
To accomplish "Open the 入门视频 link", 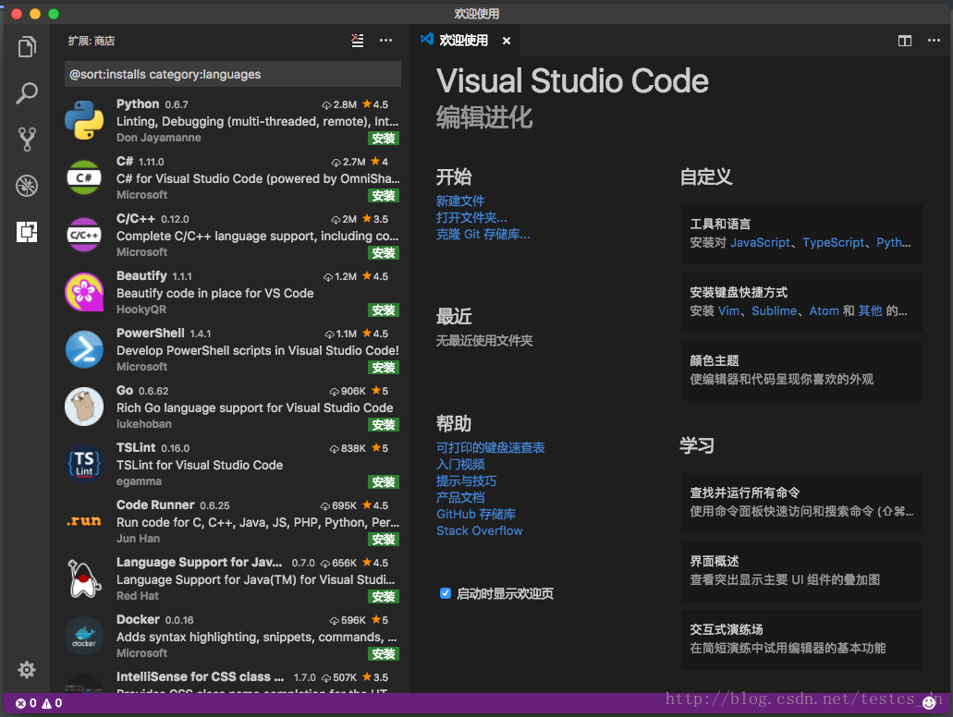I will (x=460, y=464).
